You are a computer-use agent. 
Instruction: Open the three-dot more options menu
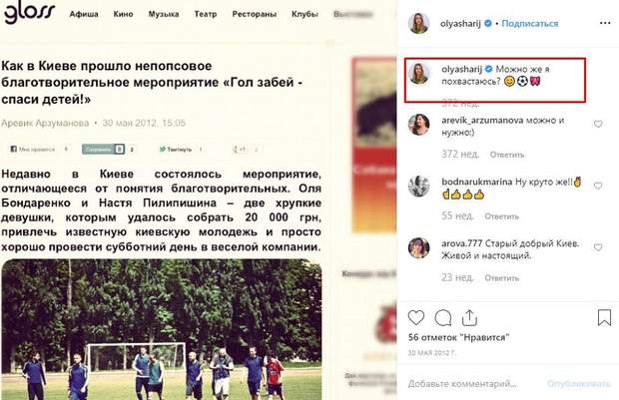click(605, 23)
